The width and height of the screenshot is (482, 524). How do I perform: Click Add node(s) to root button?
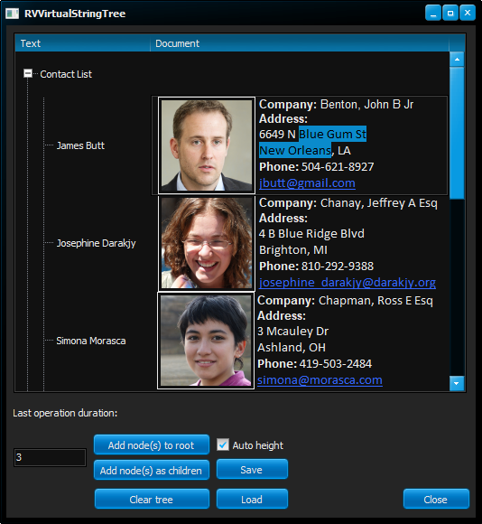[x=152, y=444]
